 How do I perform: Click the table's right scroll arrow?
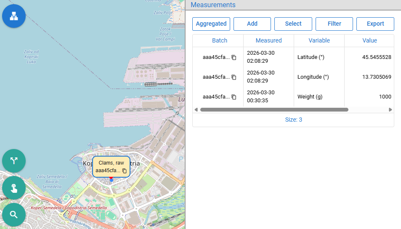click(x=390, y=109)
